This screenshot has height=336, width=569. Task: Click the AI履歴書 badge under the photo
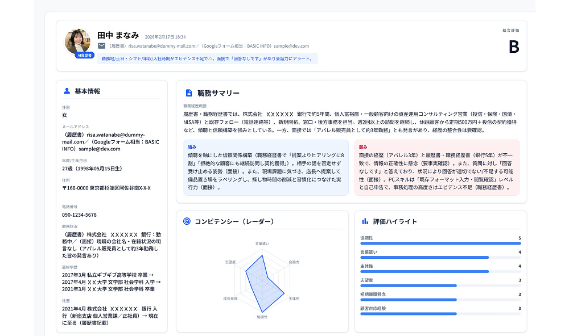click(84, 56)
